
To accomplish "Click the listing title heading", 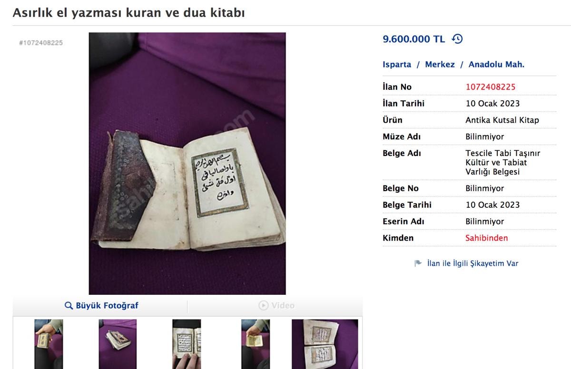I will point(128,13).
